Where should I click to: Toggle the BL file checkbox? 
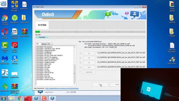(80, 53)
